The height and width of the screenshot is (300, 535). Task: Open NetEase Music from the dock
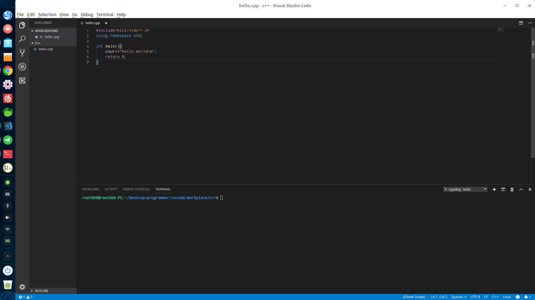[x=8, y=98]
